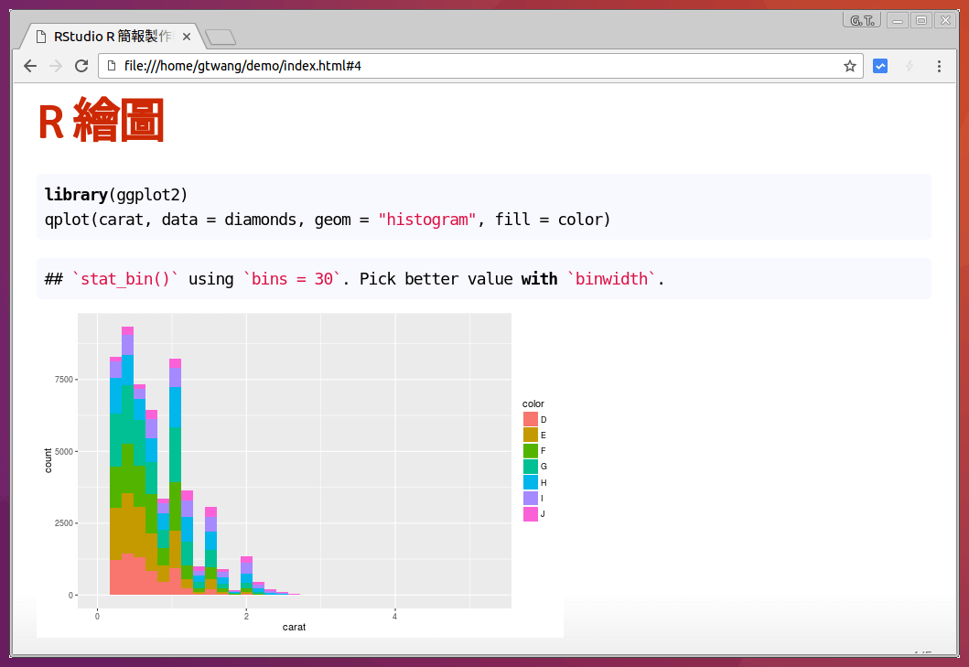Image resolution: width=969 pixels, height=667 pixels.
Task: Click the tallest histogram bar
Action: click(x=127, y=457)
